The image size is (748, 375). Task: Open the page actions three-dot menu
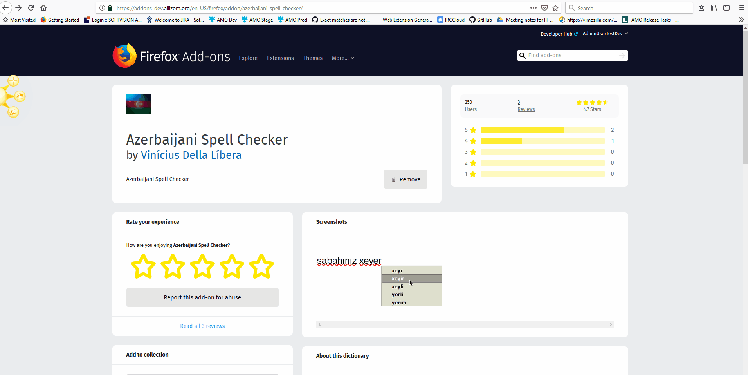click(533, 8)
